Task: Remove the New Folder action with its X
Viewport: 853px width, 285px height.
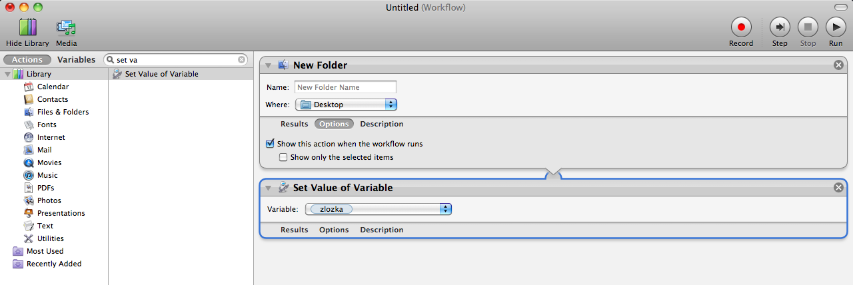Action: click(838, 65)
